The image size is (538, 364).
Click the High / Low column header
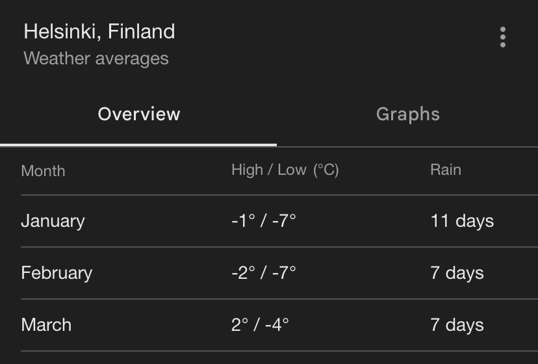[268, 170]
